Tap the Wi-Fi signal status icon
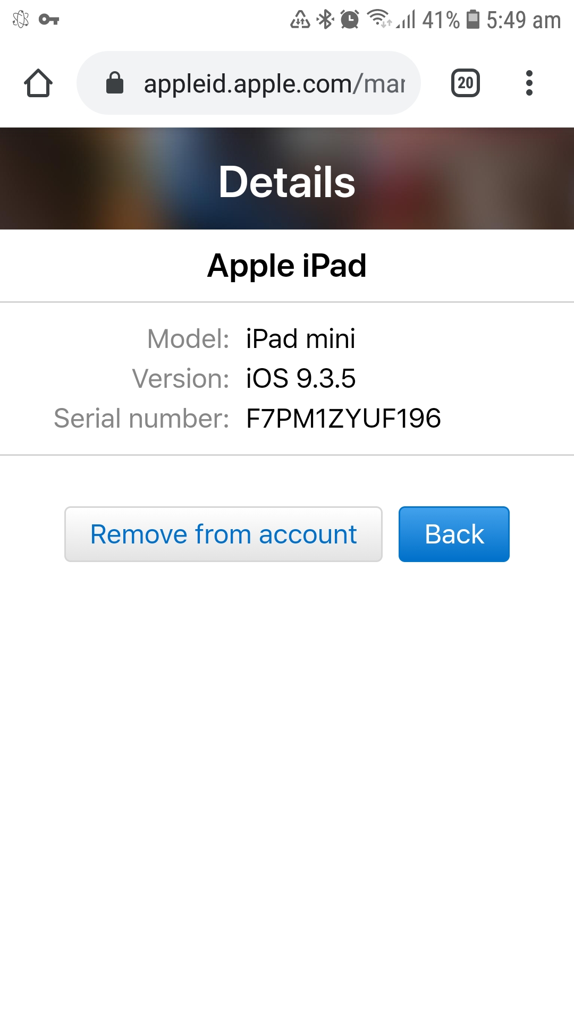The width and height of the screenshot is (574, 1020). point(379,19)
